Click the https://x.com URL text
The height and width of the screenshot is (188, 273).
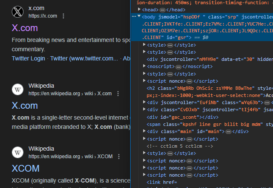43,16
